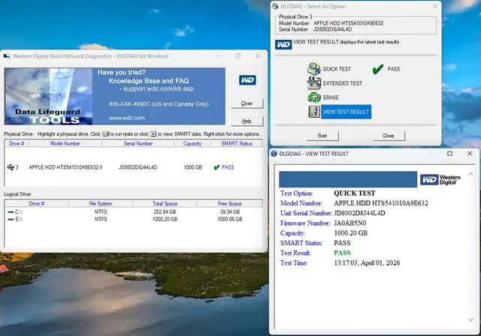Sort physical drives by Capacity column
The image size is (481, 336).
(192, 143)
